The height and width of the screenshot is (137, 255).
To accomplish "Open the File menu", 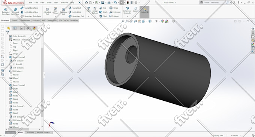I will pyautogui.click(x=30, y=3).
